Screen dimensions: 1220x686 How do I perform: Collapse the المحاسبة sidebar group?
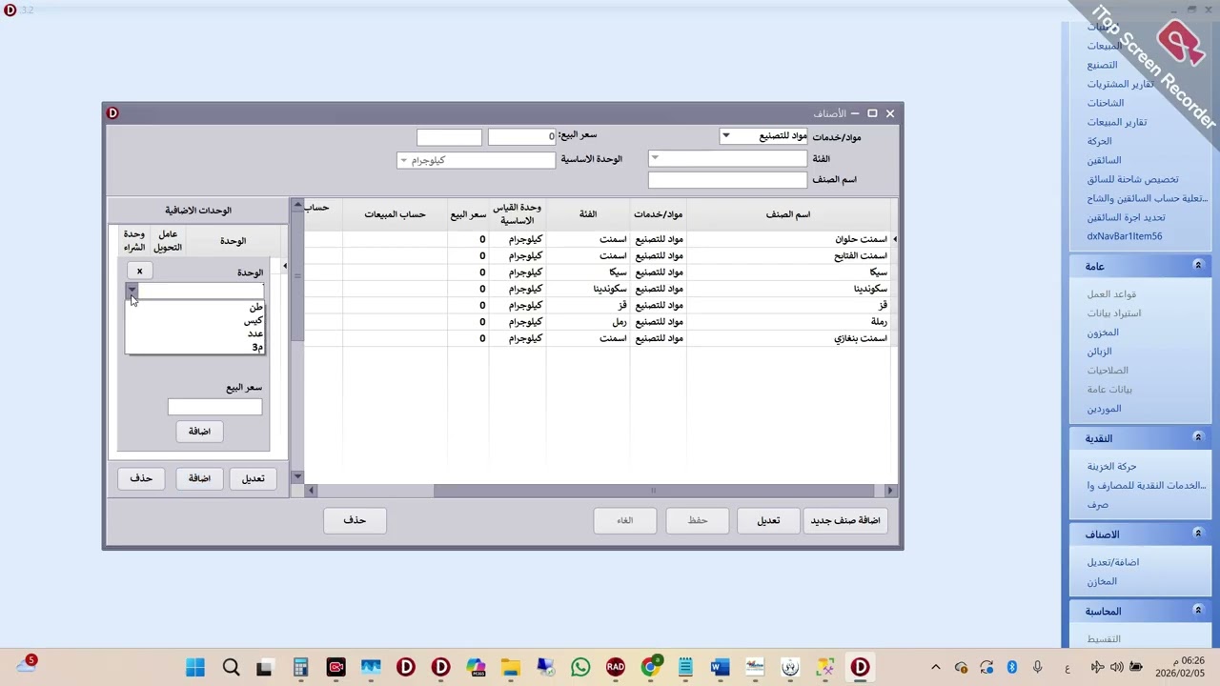(1198, 611)
